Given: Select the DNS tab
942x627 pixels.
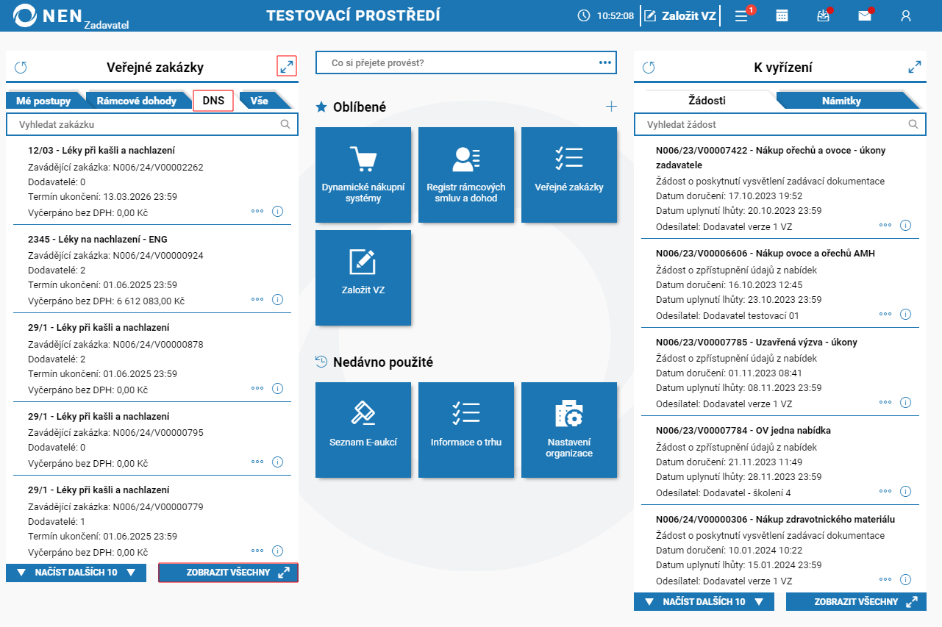Looking at the screenshot, I should (213, 101).
